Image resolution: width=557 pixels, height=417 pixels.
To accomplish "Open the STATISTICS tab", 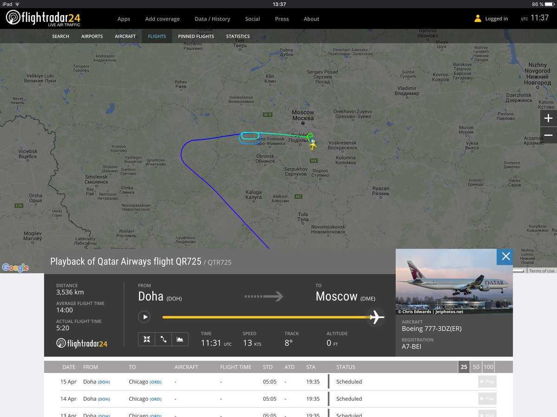I will click(238, 36).
